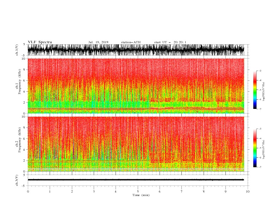Click the ch.2 PSD color bar
This screenshot has width=279, height=215.
[x=255, y=148]
